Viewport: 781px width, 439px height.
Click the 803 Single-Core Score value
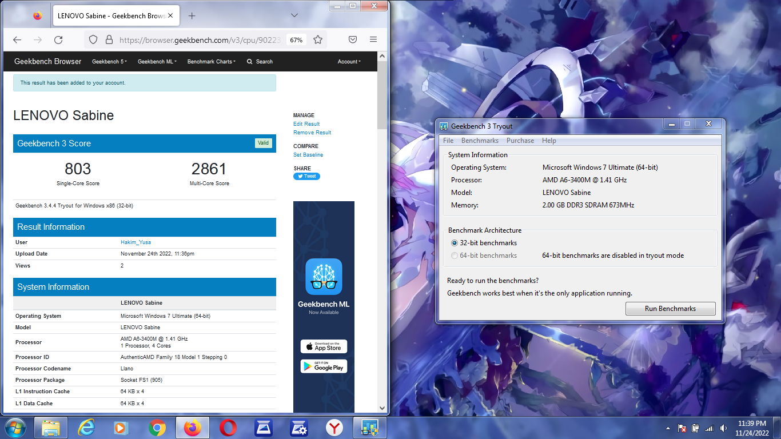[x=78, y=169]
